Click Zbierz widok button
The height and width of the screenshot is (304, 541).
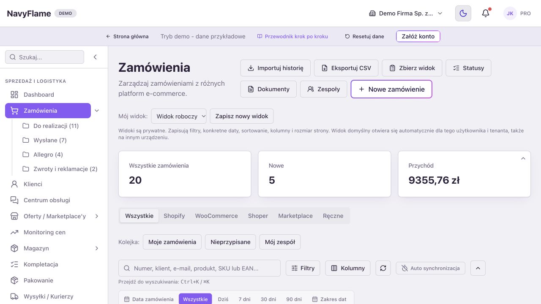tap(412, 68)
